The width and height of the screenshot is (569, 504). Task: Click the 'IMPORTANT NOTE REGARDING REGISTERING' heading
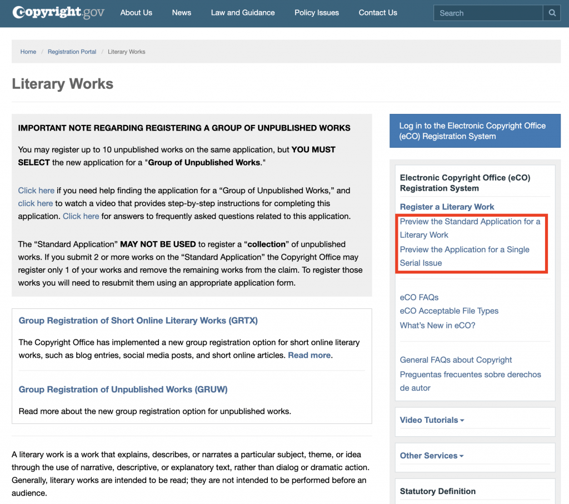pos(184,128)
